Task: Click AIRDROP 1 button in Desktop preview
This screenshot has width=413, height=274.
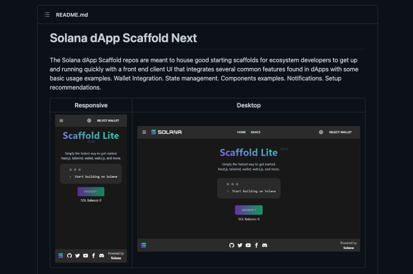Action: pos(249,210)
